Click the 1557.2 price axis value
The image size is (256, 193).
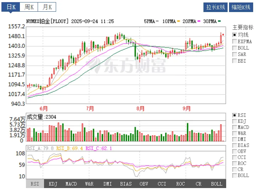17,27
